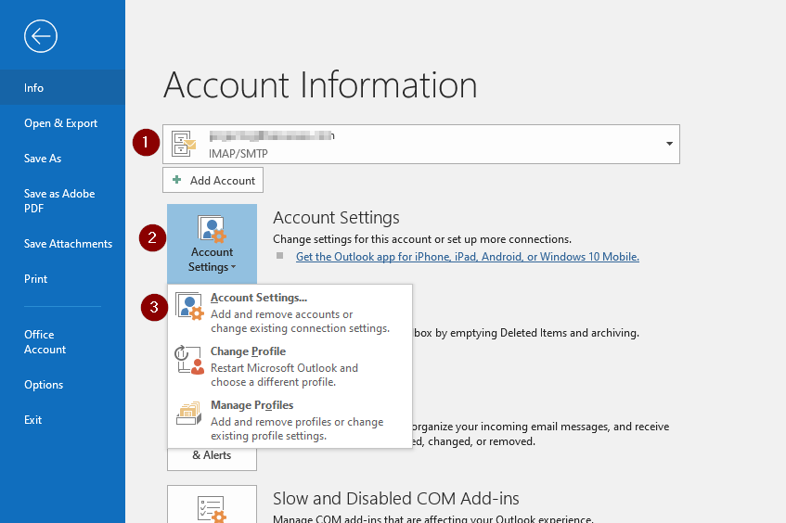Screen dimensions: 786x523
Task: Click the back arrow circle icon
Action: coord(41,36)
